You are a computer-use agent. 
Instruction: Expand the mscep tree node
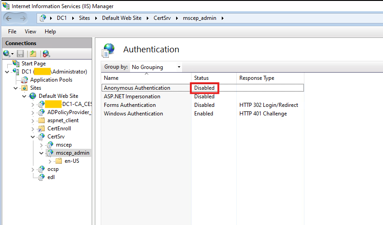[x=42, y=145]
